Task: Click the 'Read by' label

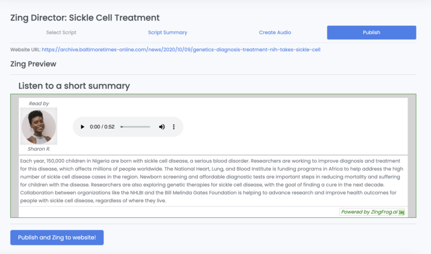Action: (39, 104)
